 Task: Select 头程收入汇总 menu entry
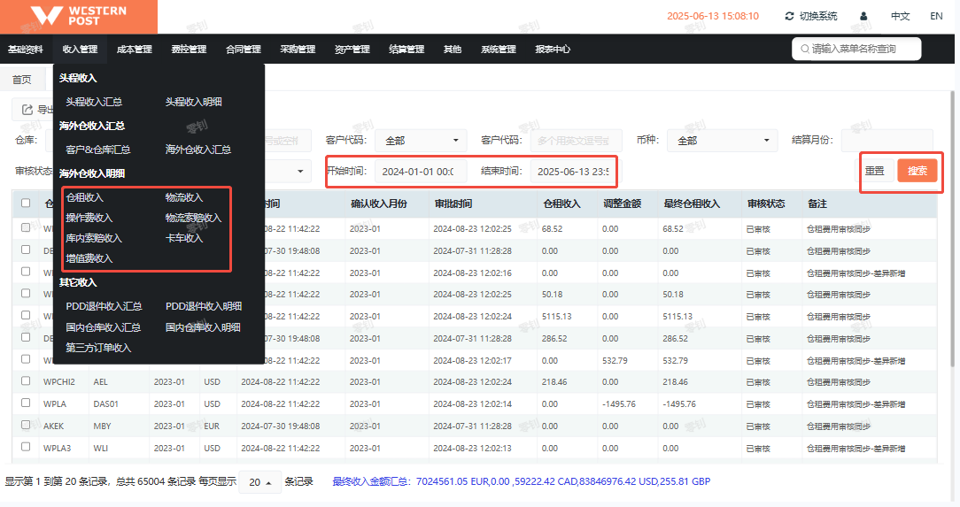94,102
